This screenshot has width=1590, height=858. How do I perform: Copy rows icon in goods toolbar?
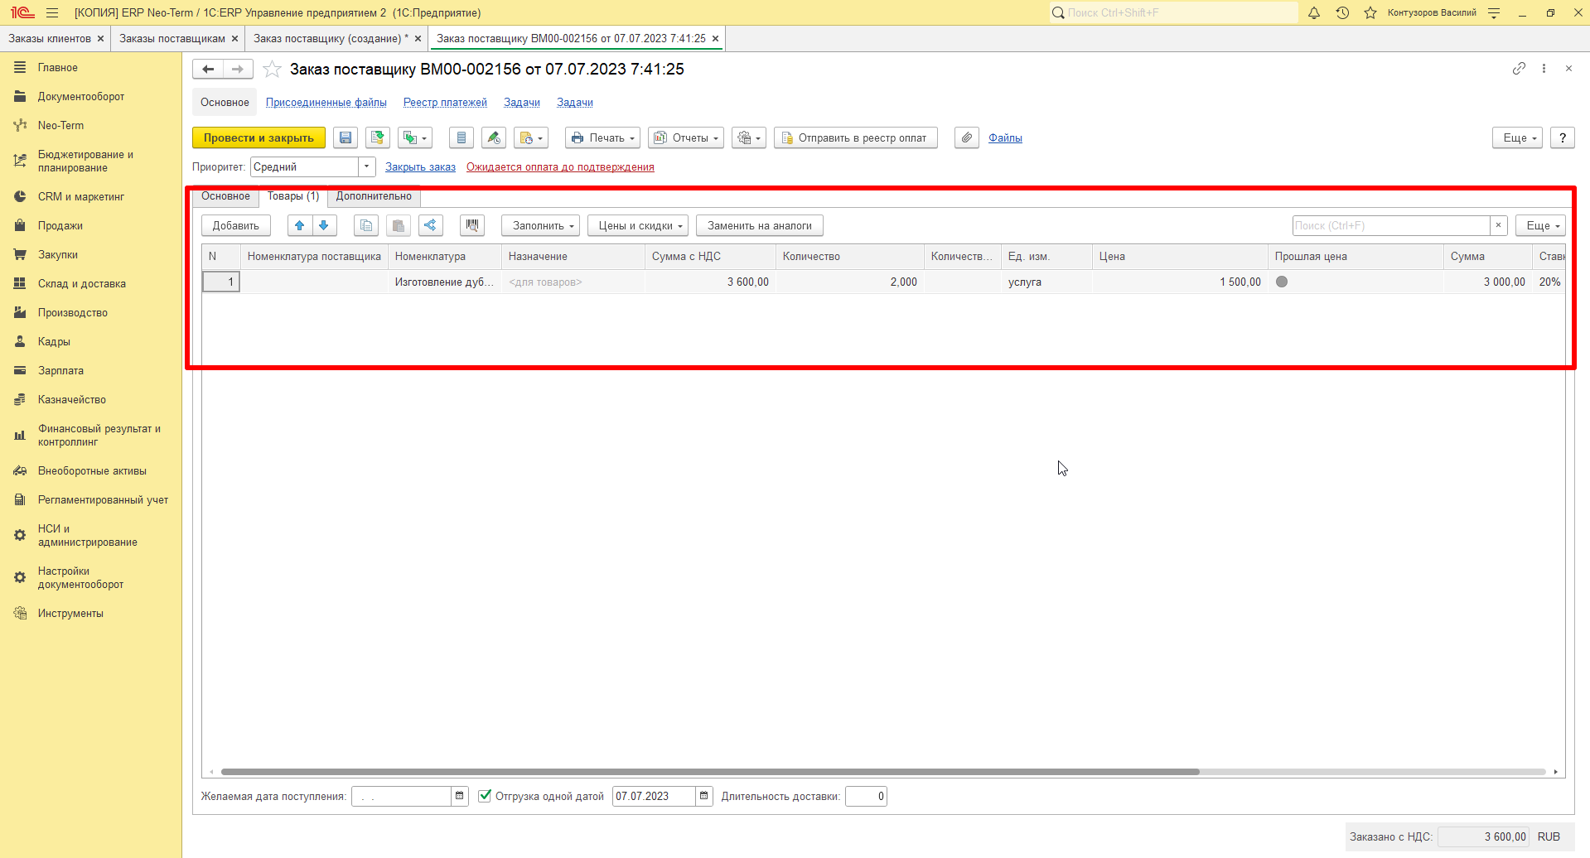pos(366,225)
